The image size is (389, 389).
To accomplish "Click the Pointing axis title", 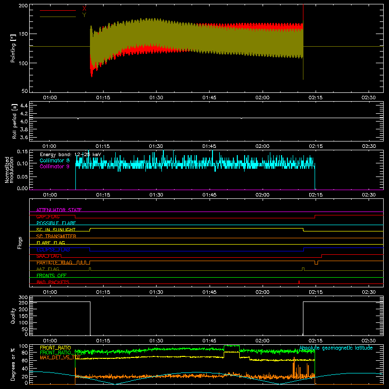I will click(13, 48).
